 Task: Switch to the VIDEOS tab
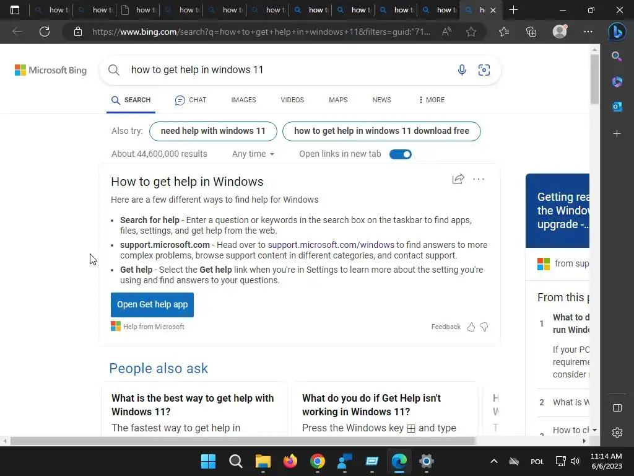292,100
